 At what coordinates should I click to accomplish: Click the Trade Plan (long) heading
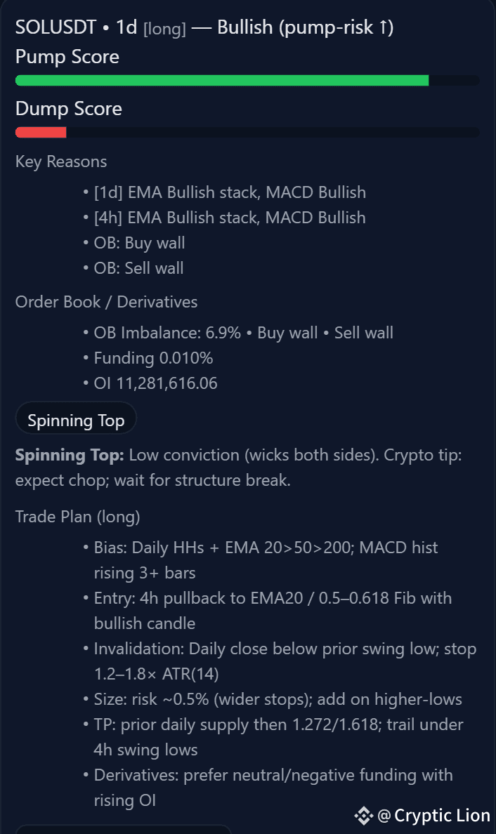tap(77, 517)
